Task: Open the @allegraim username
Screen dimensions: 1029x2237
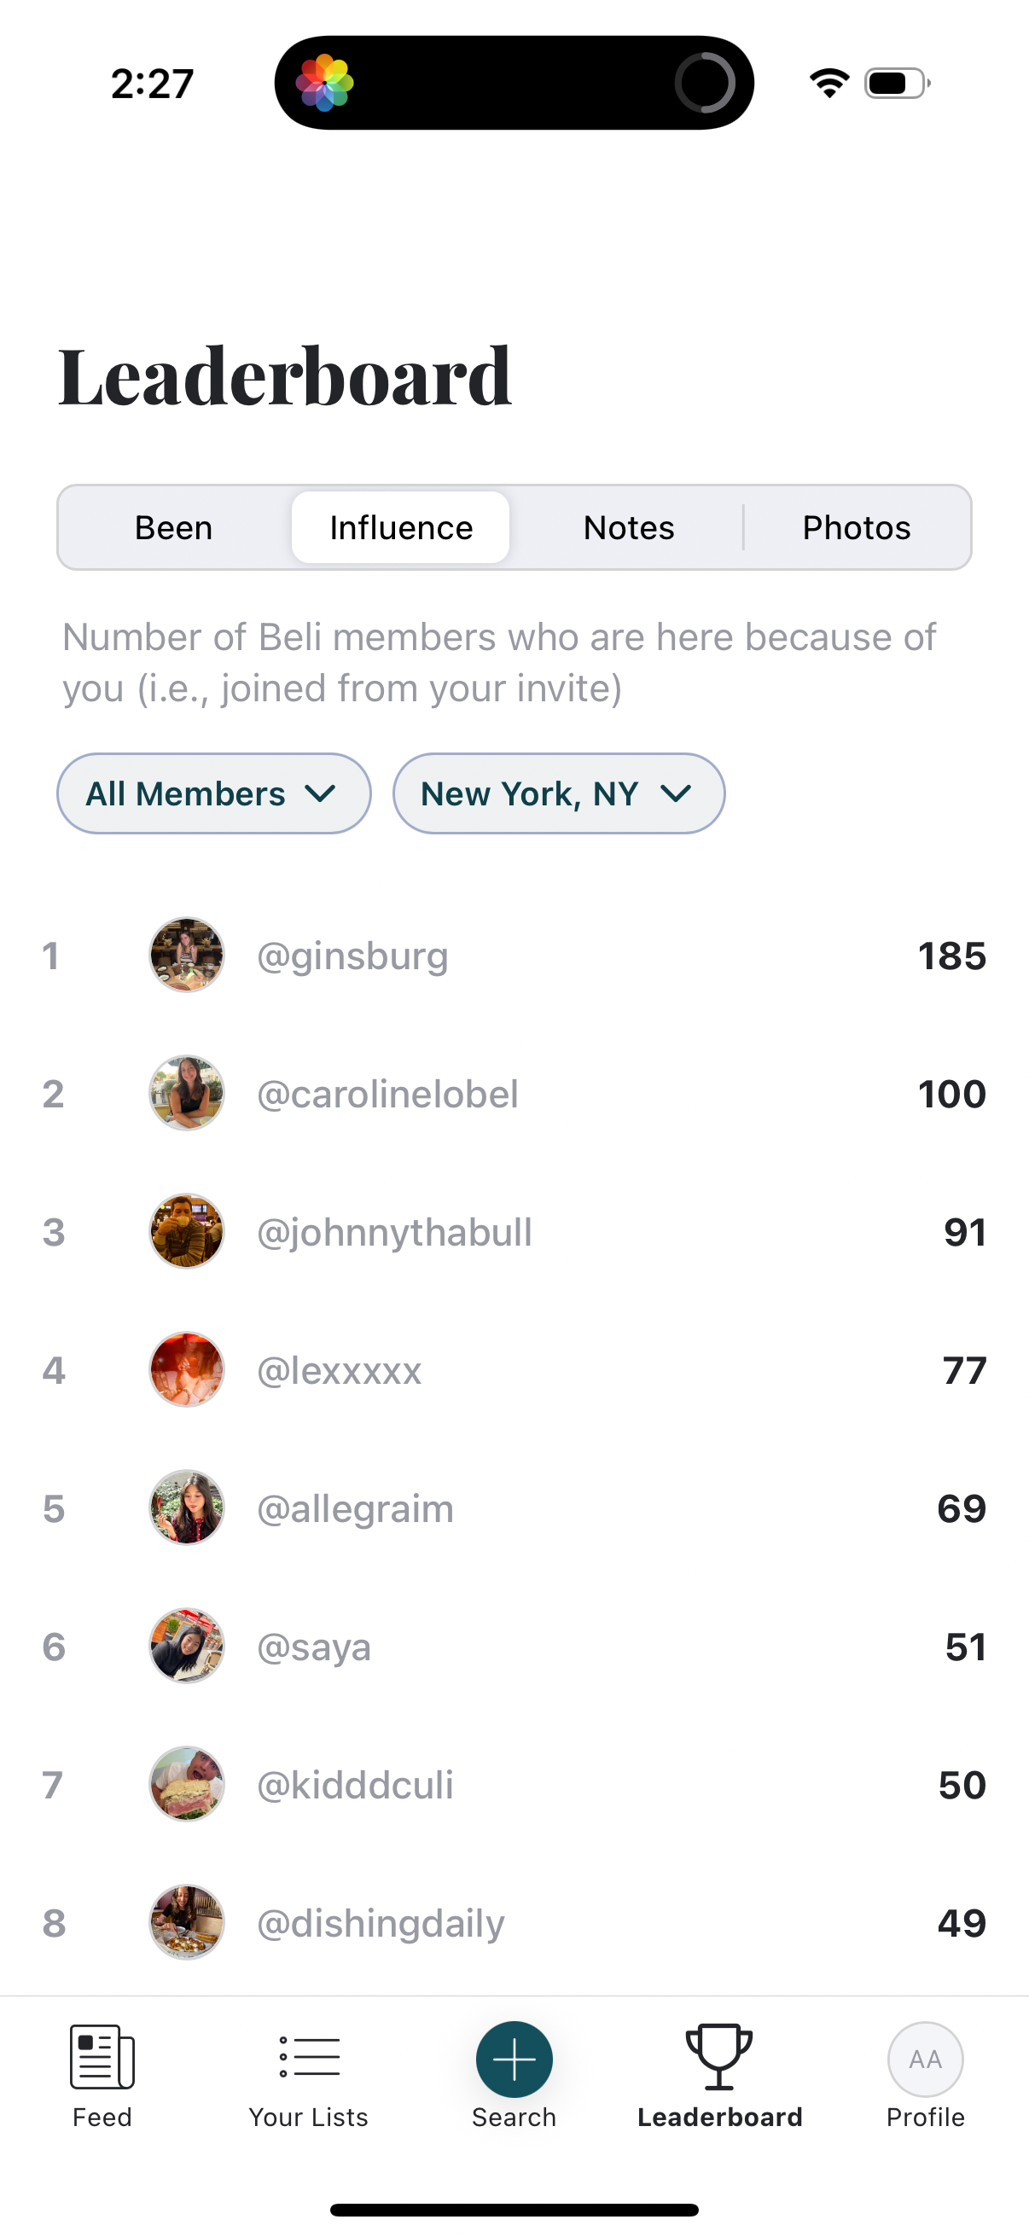Action: click(x=355, y=1508)
